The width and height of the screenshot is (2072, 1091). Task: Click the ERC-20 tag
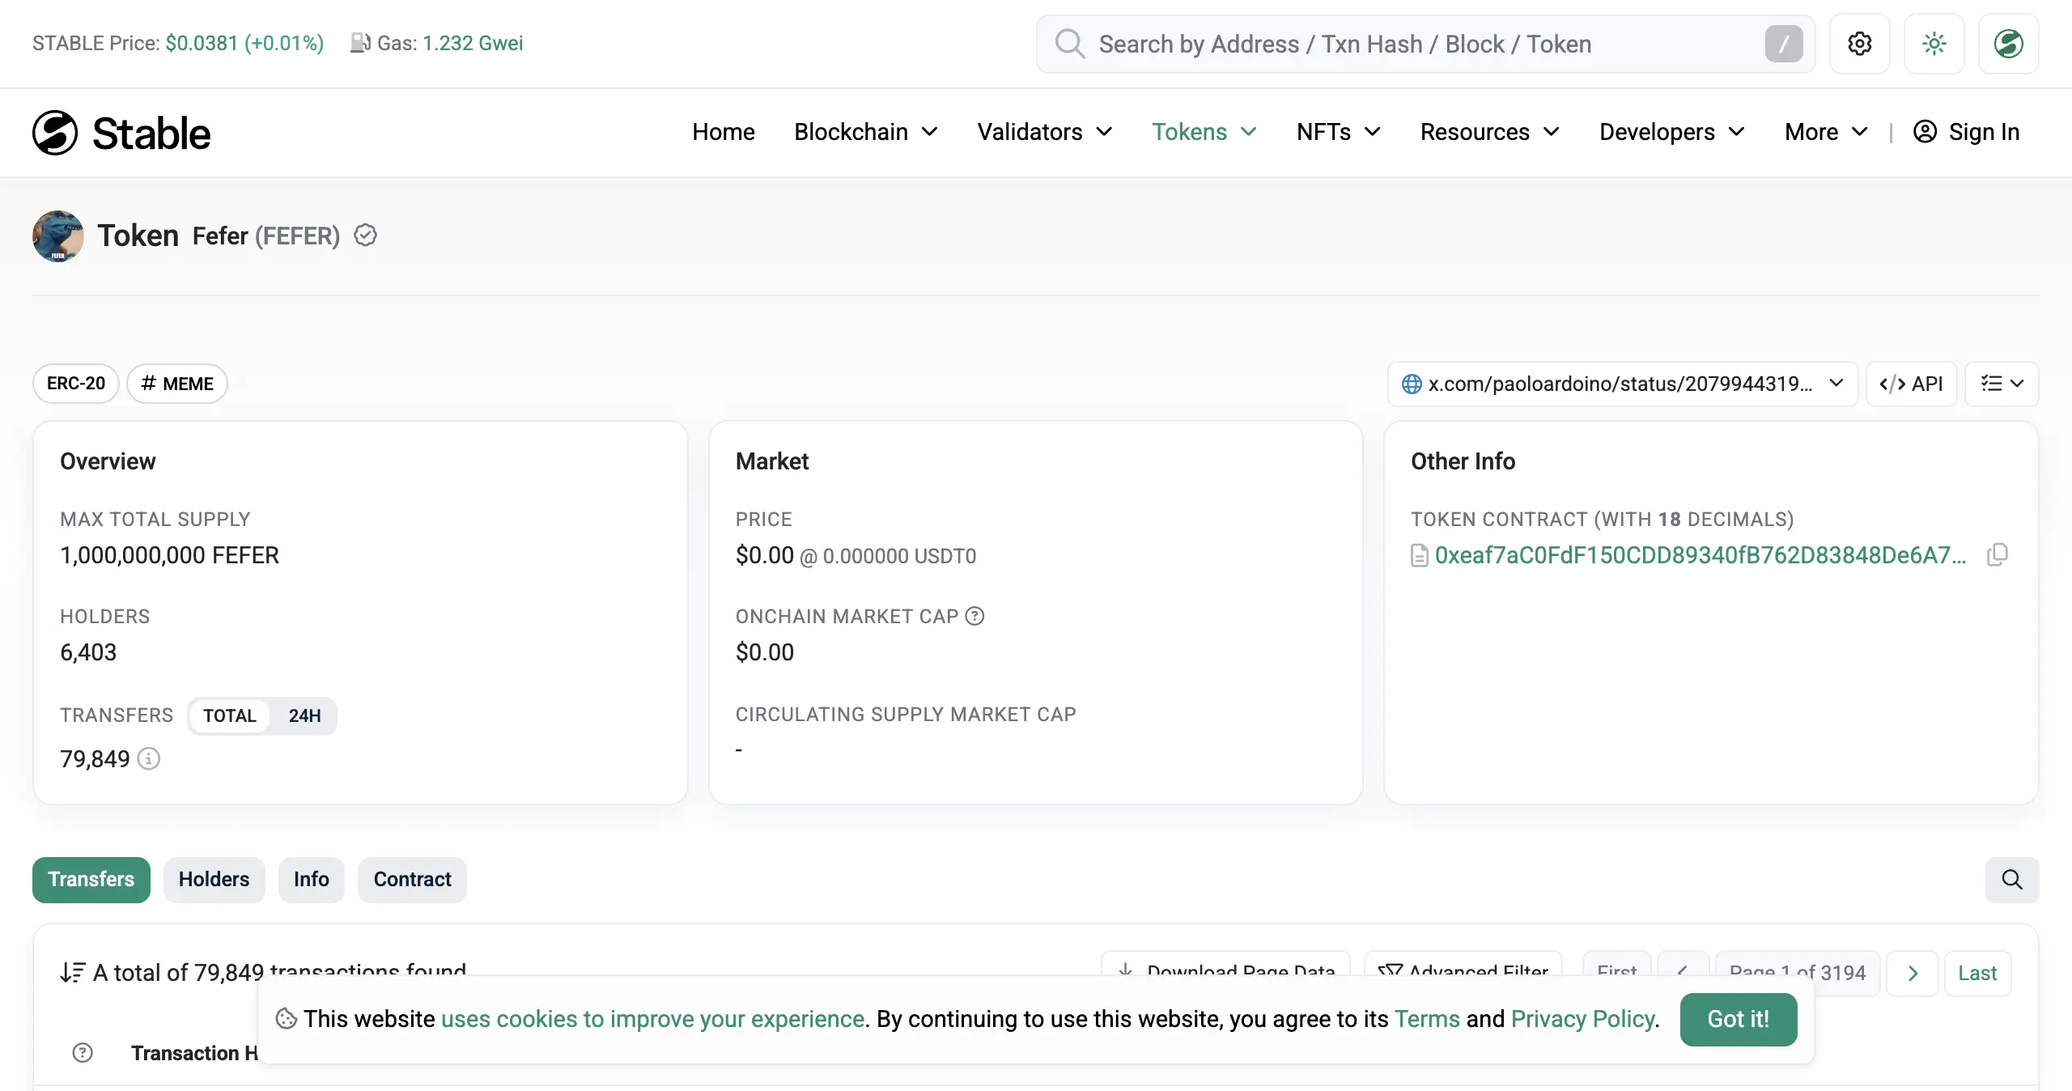[76, 384]
